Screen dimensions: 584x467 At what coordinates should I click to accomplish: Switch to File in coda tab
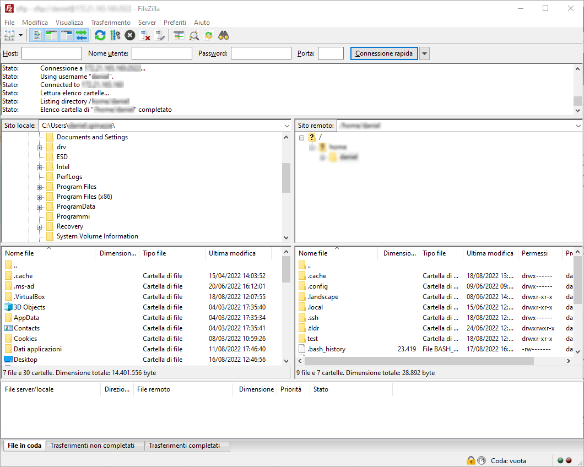(x=25, y=446)
